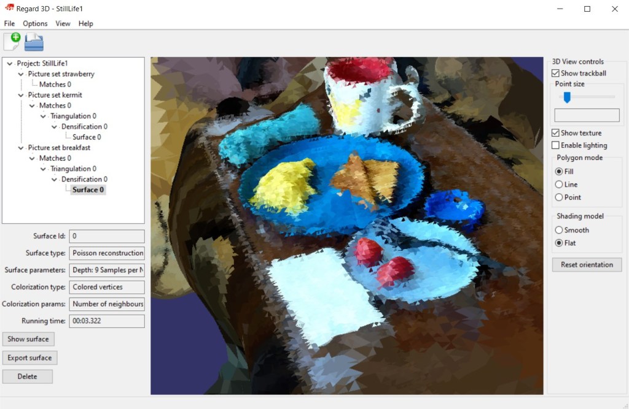The width and height of the screenshot is (629, 409).
Task: Click the Export surface button
Action: [x=30, y=357]
